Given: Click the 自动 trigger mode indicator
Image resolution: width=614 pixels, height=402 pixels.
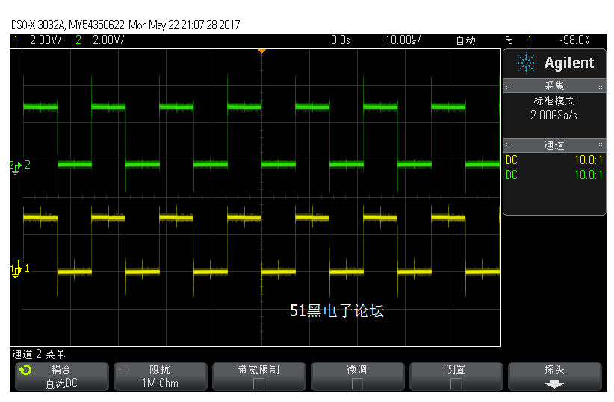Looking at the screenshot, I should (465, 40).
